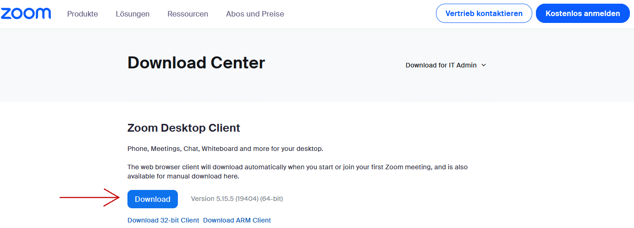Click the red arrow pointing at Download
Image resolution: width=634 pixels, height=228 pixels.
[x=89, y=198]
